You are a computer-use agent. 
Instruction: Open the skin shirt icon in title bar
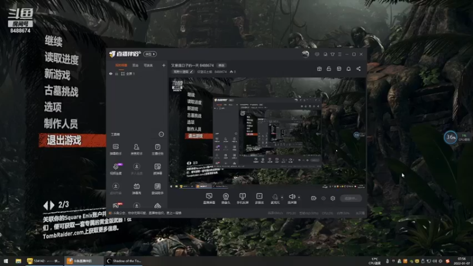[x=332, y=54]
